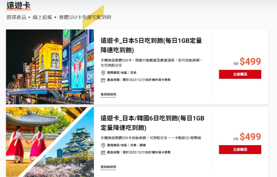Click the $499 price of the 6-day plan
This screenshot has height=177, width=277.
(x=250, y=137)
